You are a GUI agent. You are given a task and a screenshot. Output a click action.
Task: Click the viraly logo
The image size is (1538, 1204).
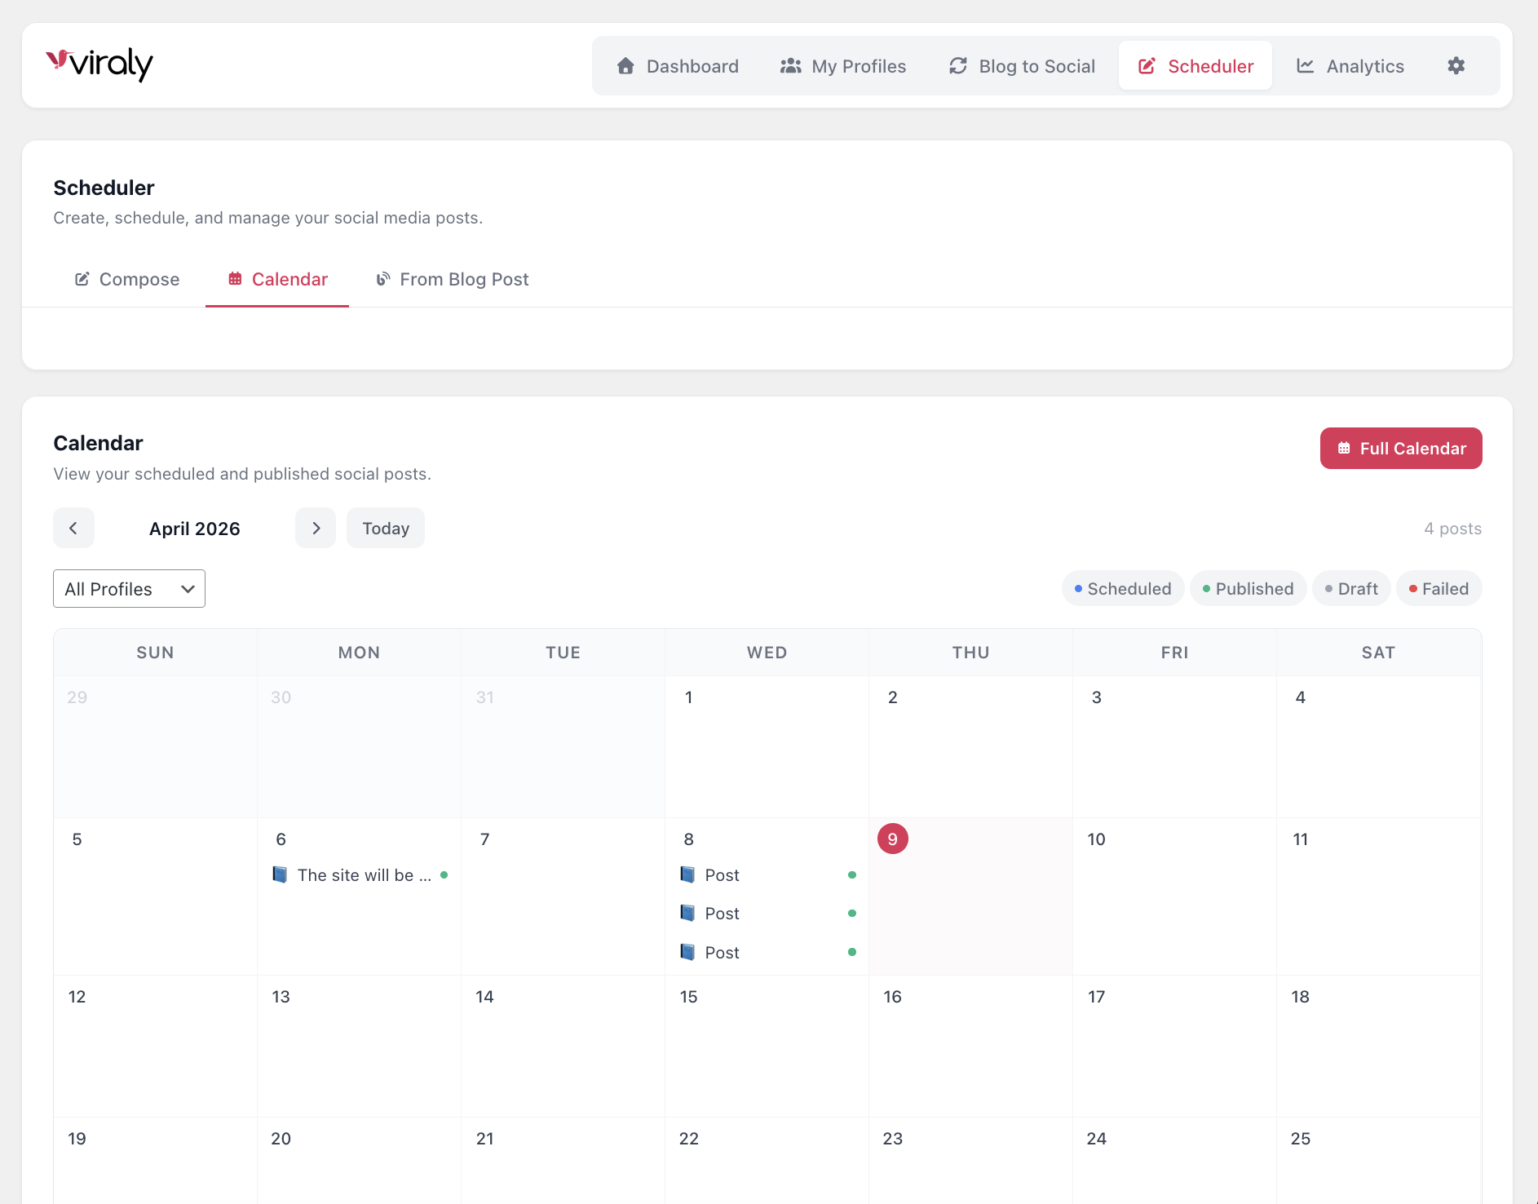pos(99,64)
